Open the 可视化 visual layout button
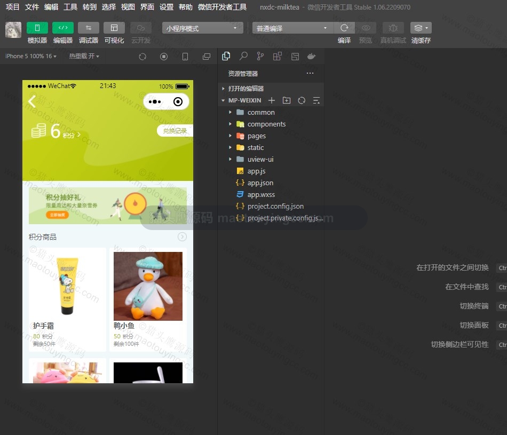 [114, 28]
